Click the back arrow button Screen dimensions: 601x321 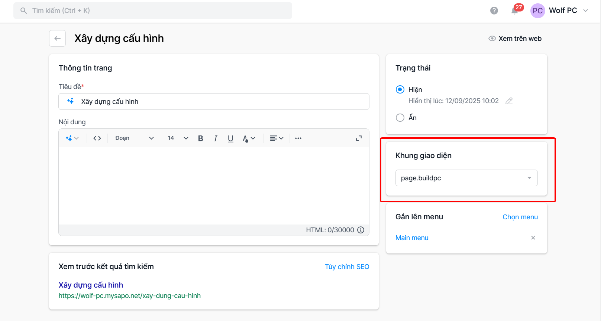[57, 38]
